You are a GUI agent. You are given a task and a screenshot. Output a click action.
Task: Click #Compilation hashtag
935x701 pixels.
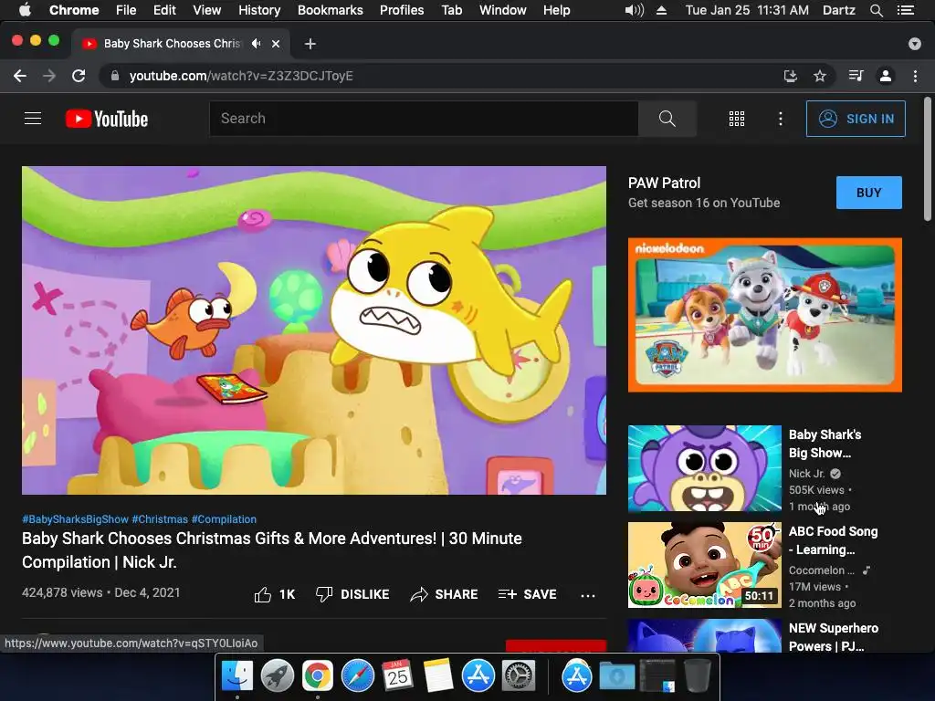(224, 519)
